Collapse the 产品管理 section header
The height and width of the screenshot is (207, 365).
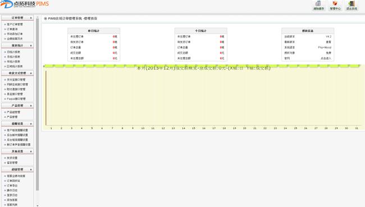pyautogui.click(x=17, y=106)
